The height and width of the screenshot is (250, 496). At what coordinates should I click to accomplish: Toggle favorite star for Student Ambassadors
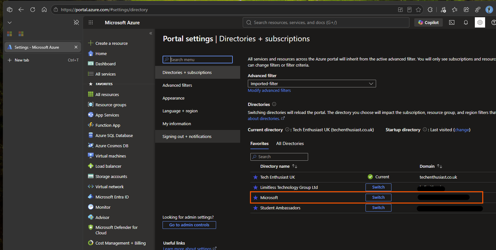256,208
